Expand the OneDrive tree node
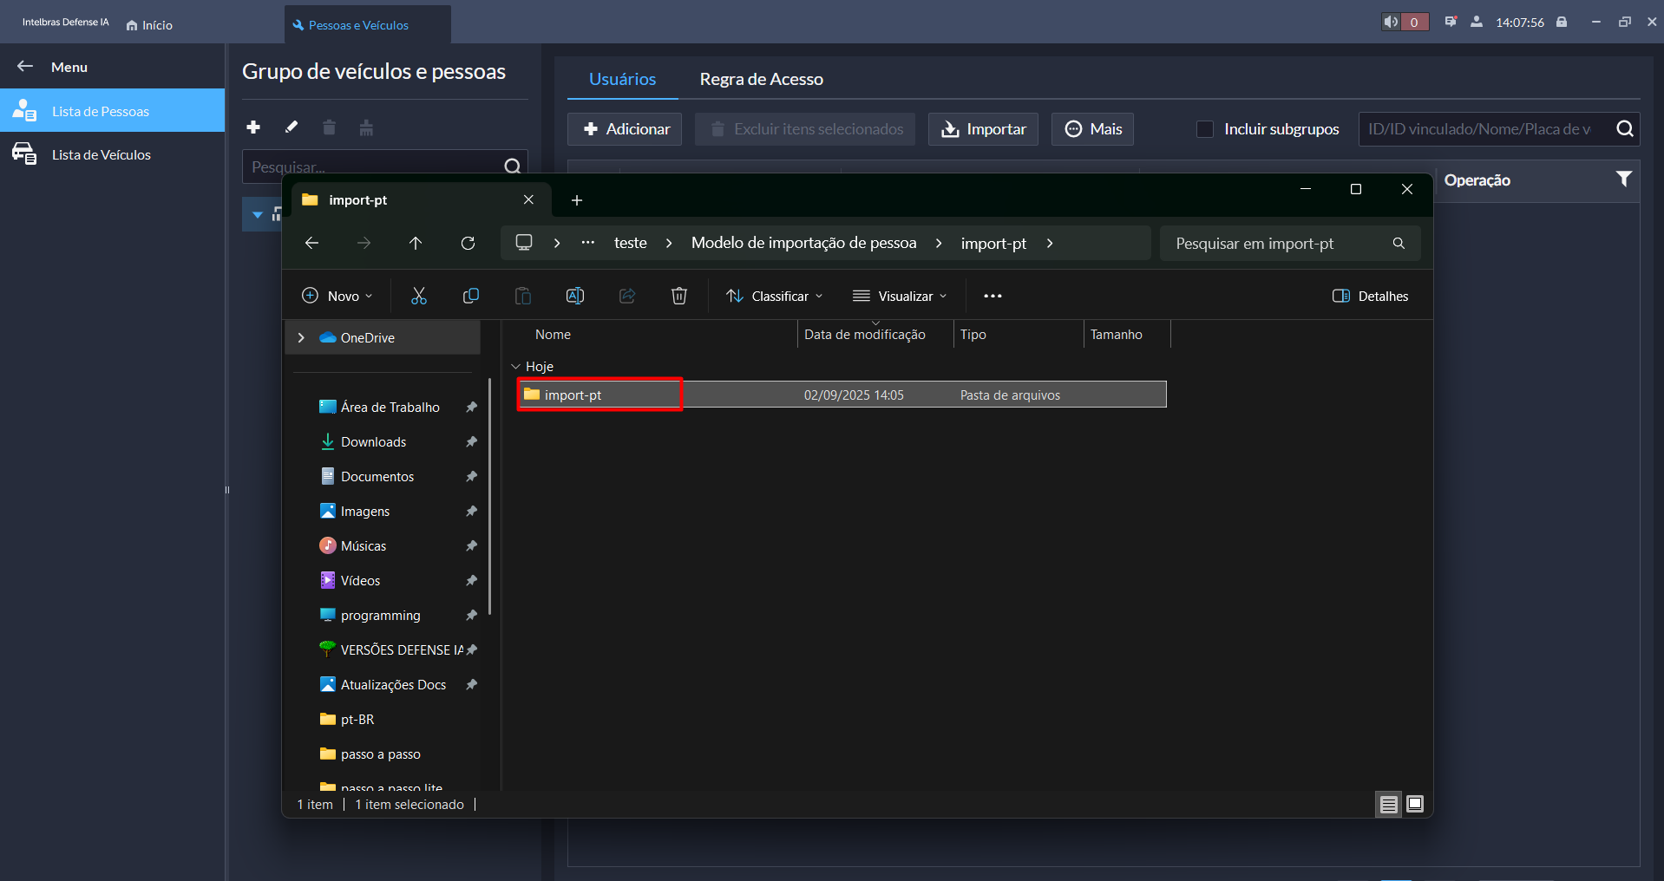This screenshot has height=881, width=1664. tap(301, 338)
